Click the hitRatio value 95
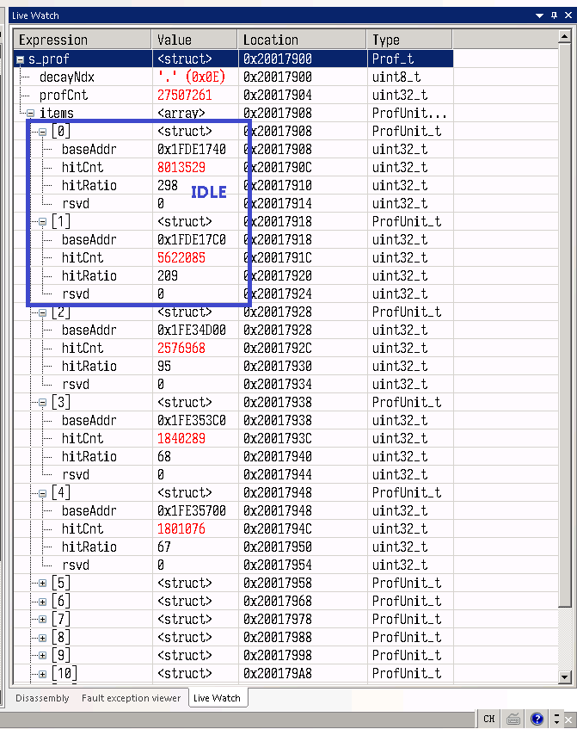577x729 pixels. pos(164,367)
